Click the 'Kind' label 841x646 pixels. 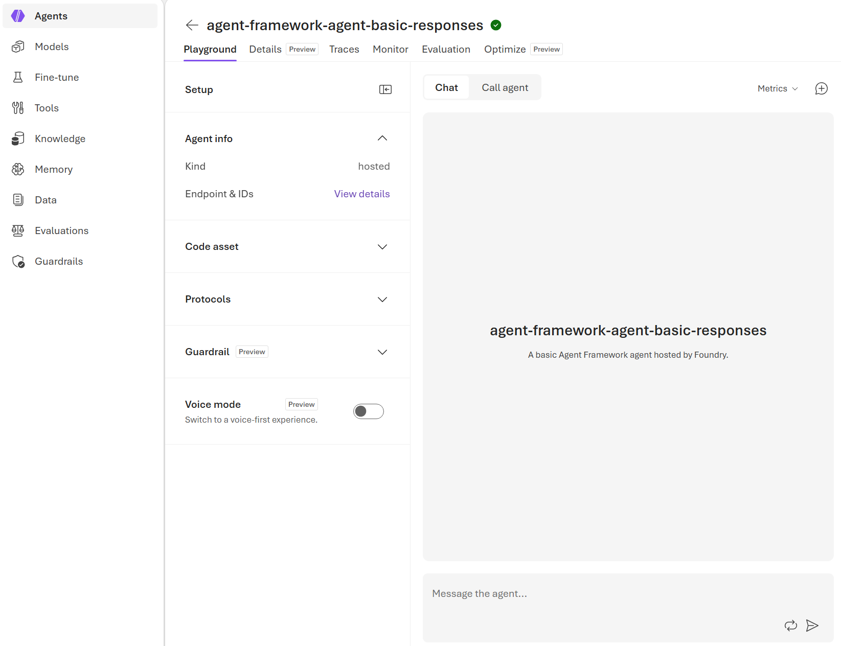195,166
